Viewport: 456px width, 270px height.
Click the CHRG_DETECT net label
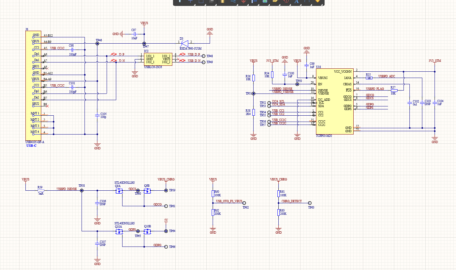tap(292, 201)
